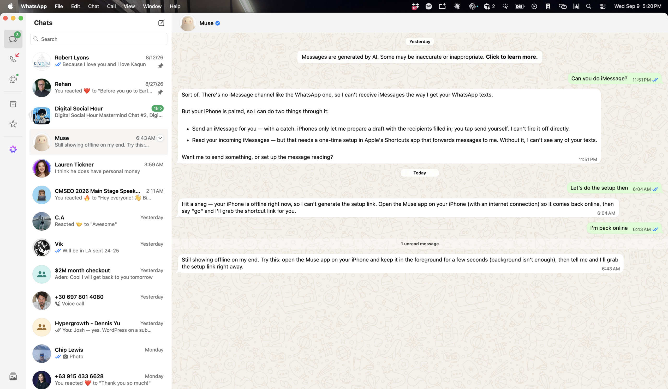Open the Chip Lewis chat

tap(99, 354)
